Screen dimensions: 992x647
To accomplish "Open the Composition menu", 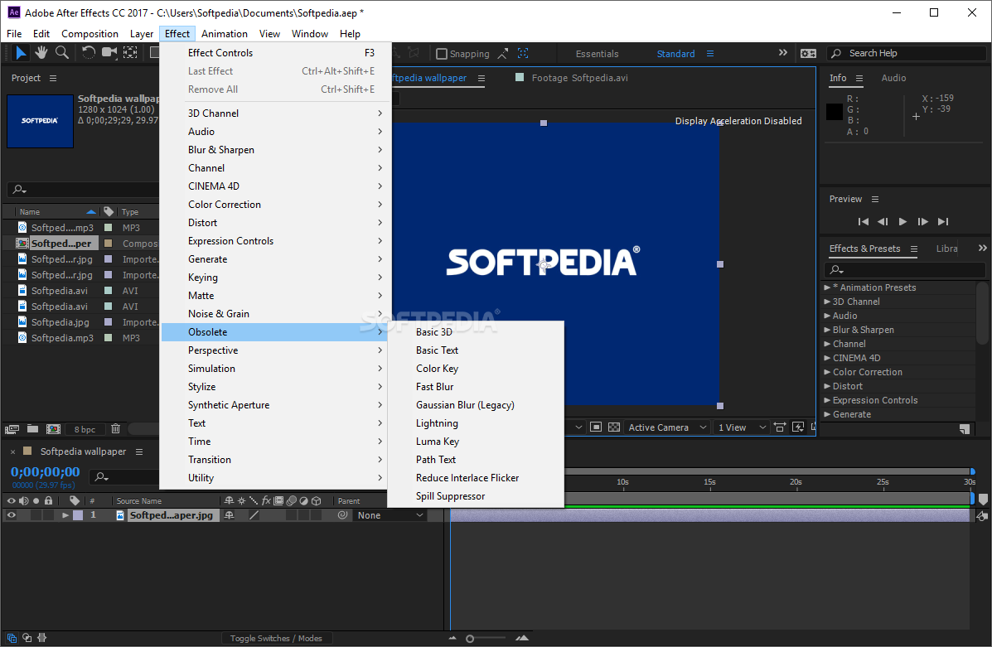I will [90, 33].
